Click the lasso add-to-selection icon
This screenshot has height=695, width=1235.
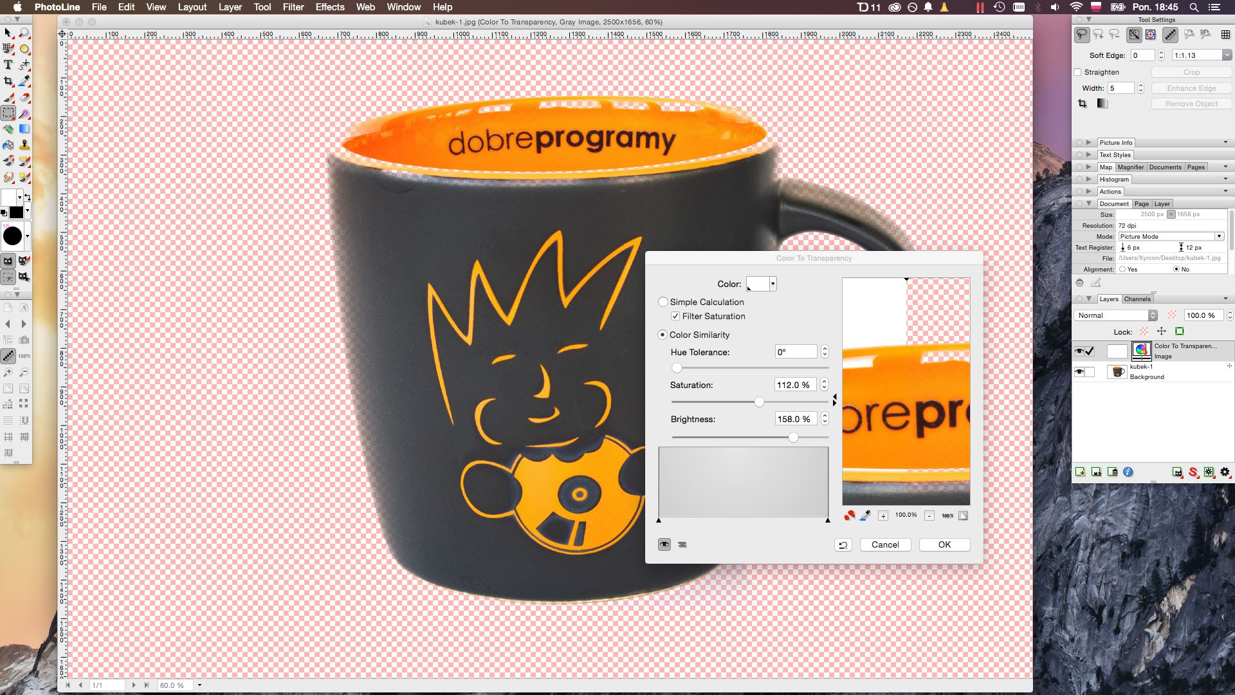[x=1098, y=35]
